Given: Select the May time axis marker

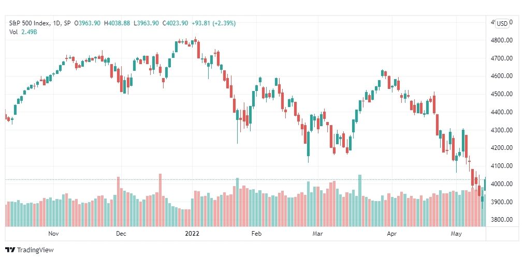Looking at the screenshot, I should (456, 234).
